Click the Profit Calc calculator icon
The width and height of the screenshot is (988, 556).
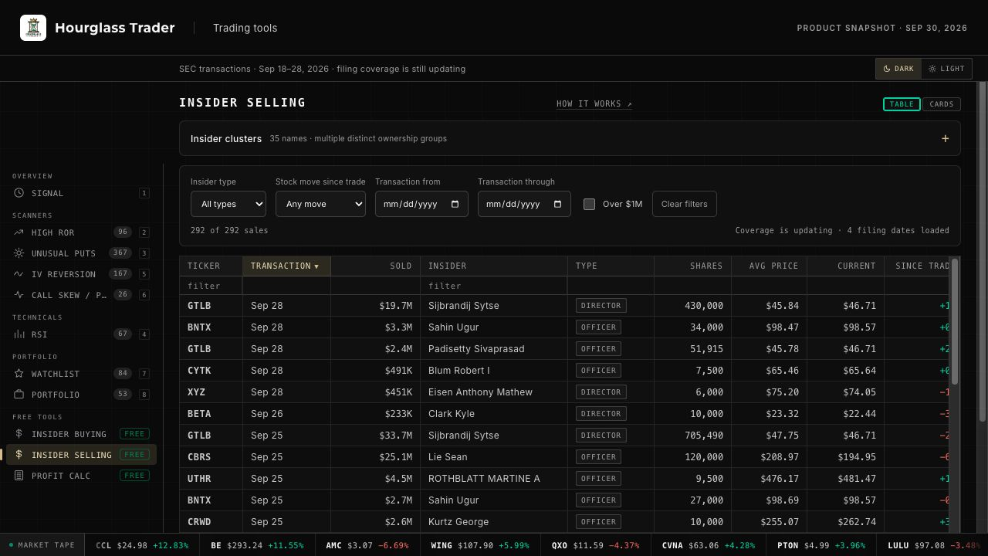click(19, 476)
